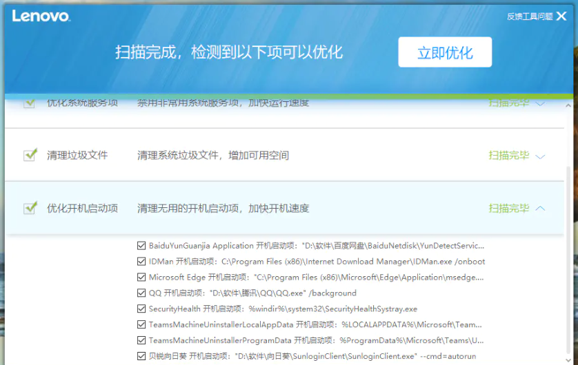
Task: Click the msedge path text
Action: pyautogui.click(x=368, y=278)
